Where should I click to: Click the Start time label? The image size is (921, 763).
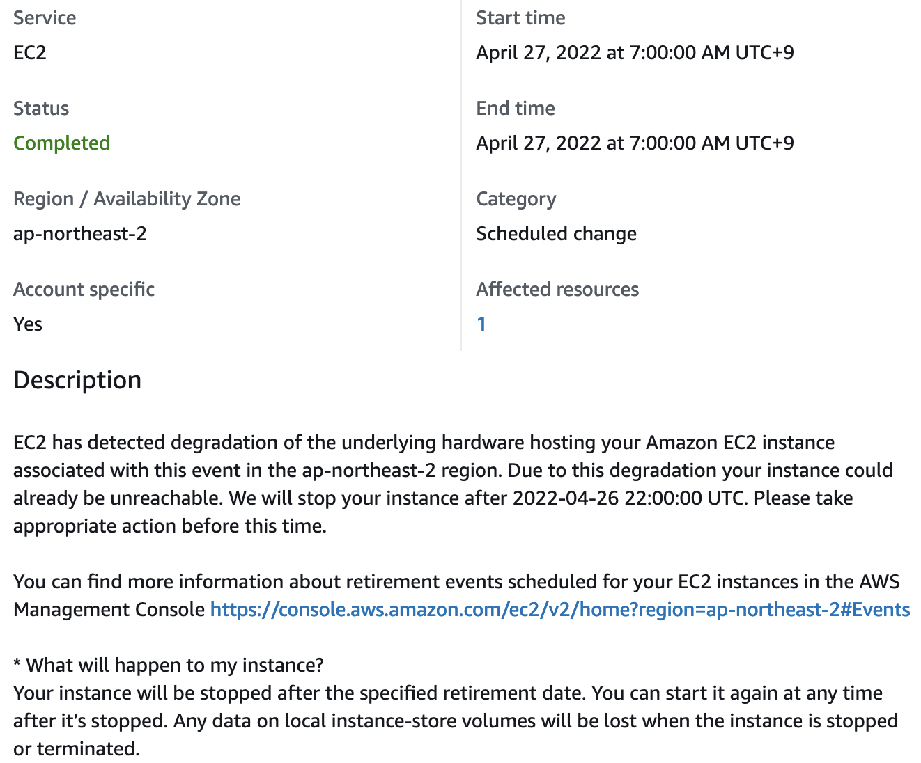tap(520, 18)
